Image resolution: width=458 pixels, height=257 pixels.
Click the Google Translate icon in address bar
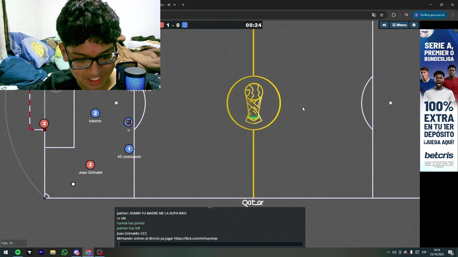pyautogui.click(x=374, y=15)
